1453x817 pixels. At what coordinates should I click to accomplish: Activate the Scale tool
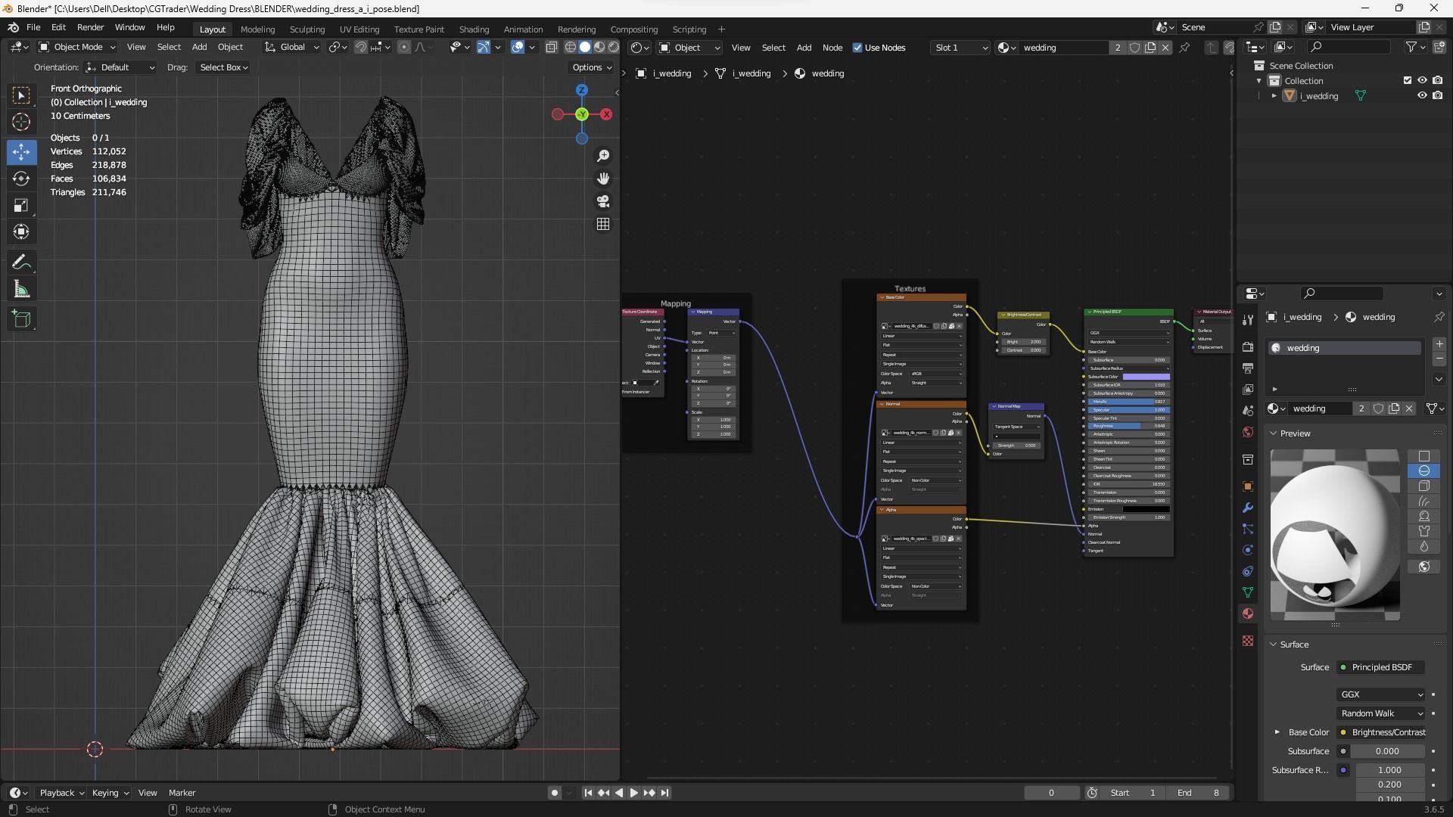pyautogui.click(x=21, y=205)
